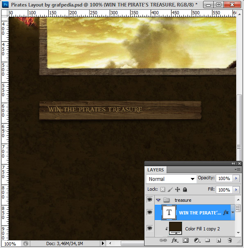Close the Layers panel
244x248 pixels.
[x=239, y=164]
